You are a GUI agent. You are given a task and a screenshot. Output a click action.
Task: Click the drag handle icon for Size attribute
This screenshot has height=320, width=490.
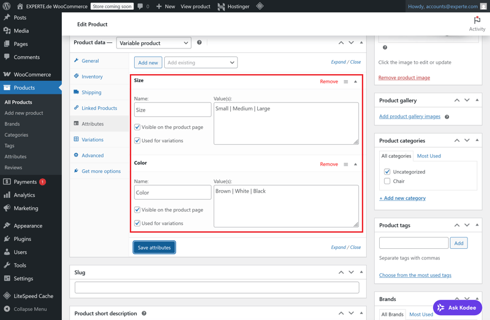tap(345, 82)
